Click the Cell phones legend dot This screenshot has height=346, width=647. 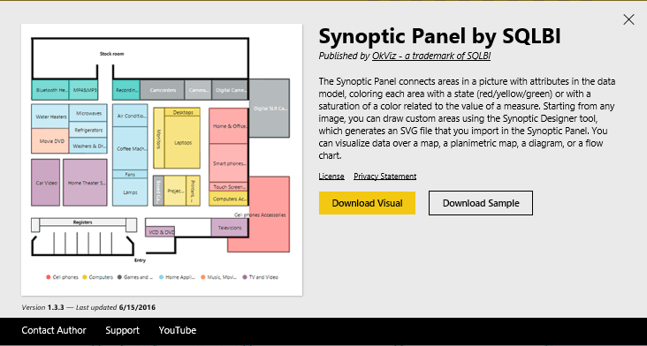49,277
